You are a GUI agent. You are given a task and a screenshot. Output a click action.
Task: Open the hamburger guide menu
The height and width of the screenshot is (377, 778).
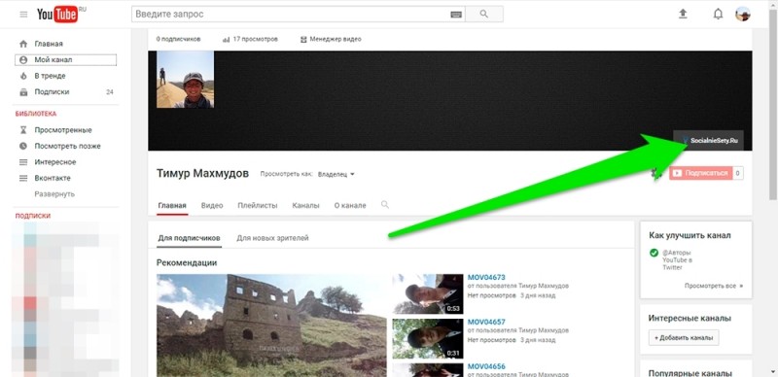click(x=23, y=15)
